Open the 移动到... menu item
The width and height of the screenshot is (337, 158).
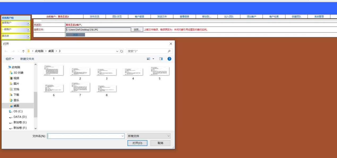click(x=207, y=16)
